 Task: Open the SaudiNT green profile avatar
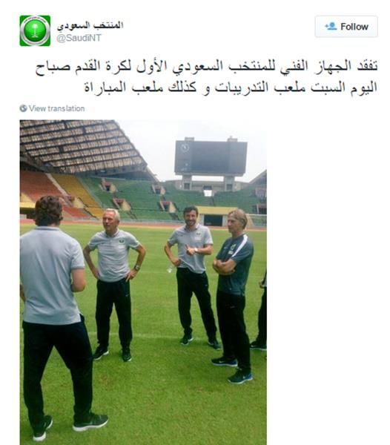pyautogui.click(x=35, y=30)
